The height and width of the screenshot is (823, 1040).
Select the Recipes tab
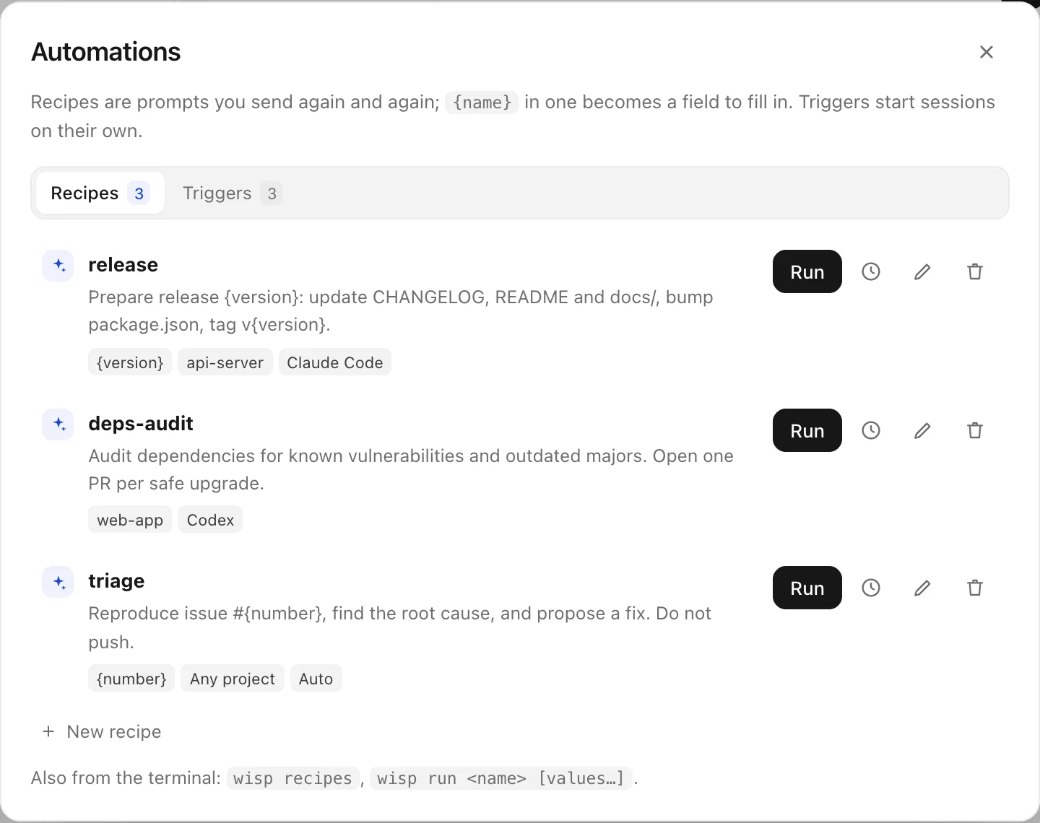[100, 193]
